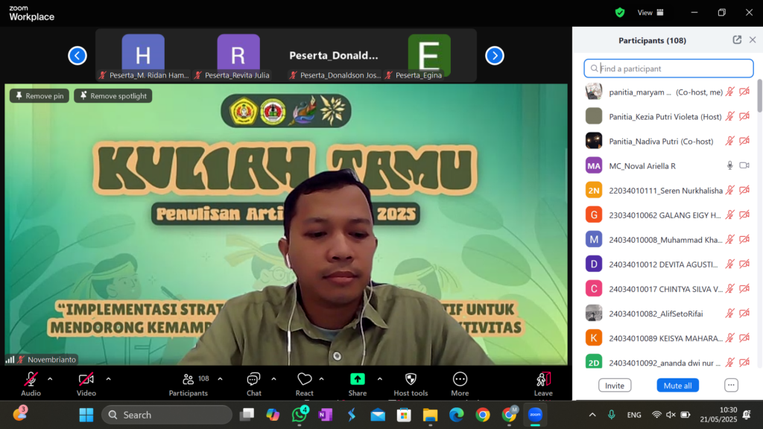
Task: Click the Remove pin option
Action: click(x=39, y=96)
